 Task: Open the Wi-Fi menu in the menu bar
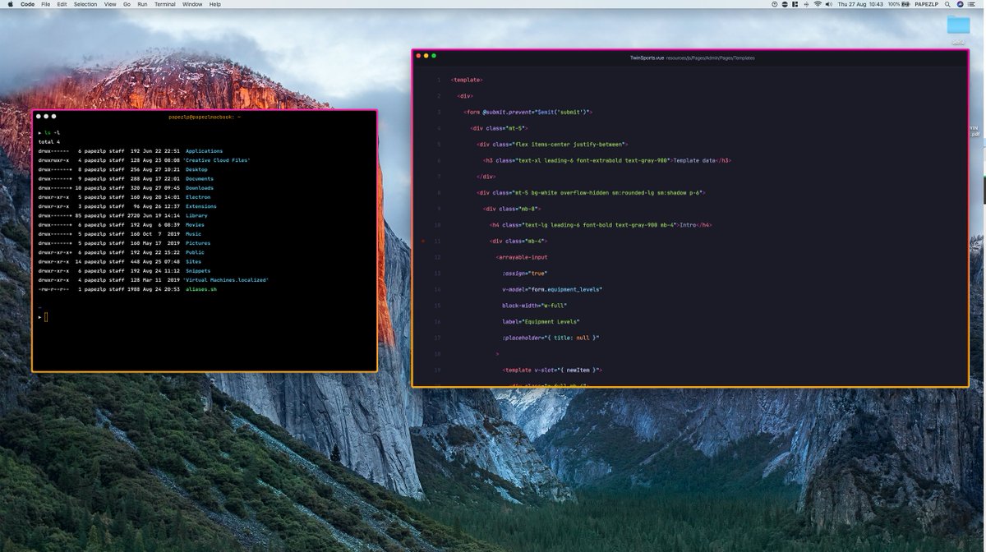818,4
